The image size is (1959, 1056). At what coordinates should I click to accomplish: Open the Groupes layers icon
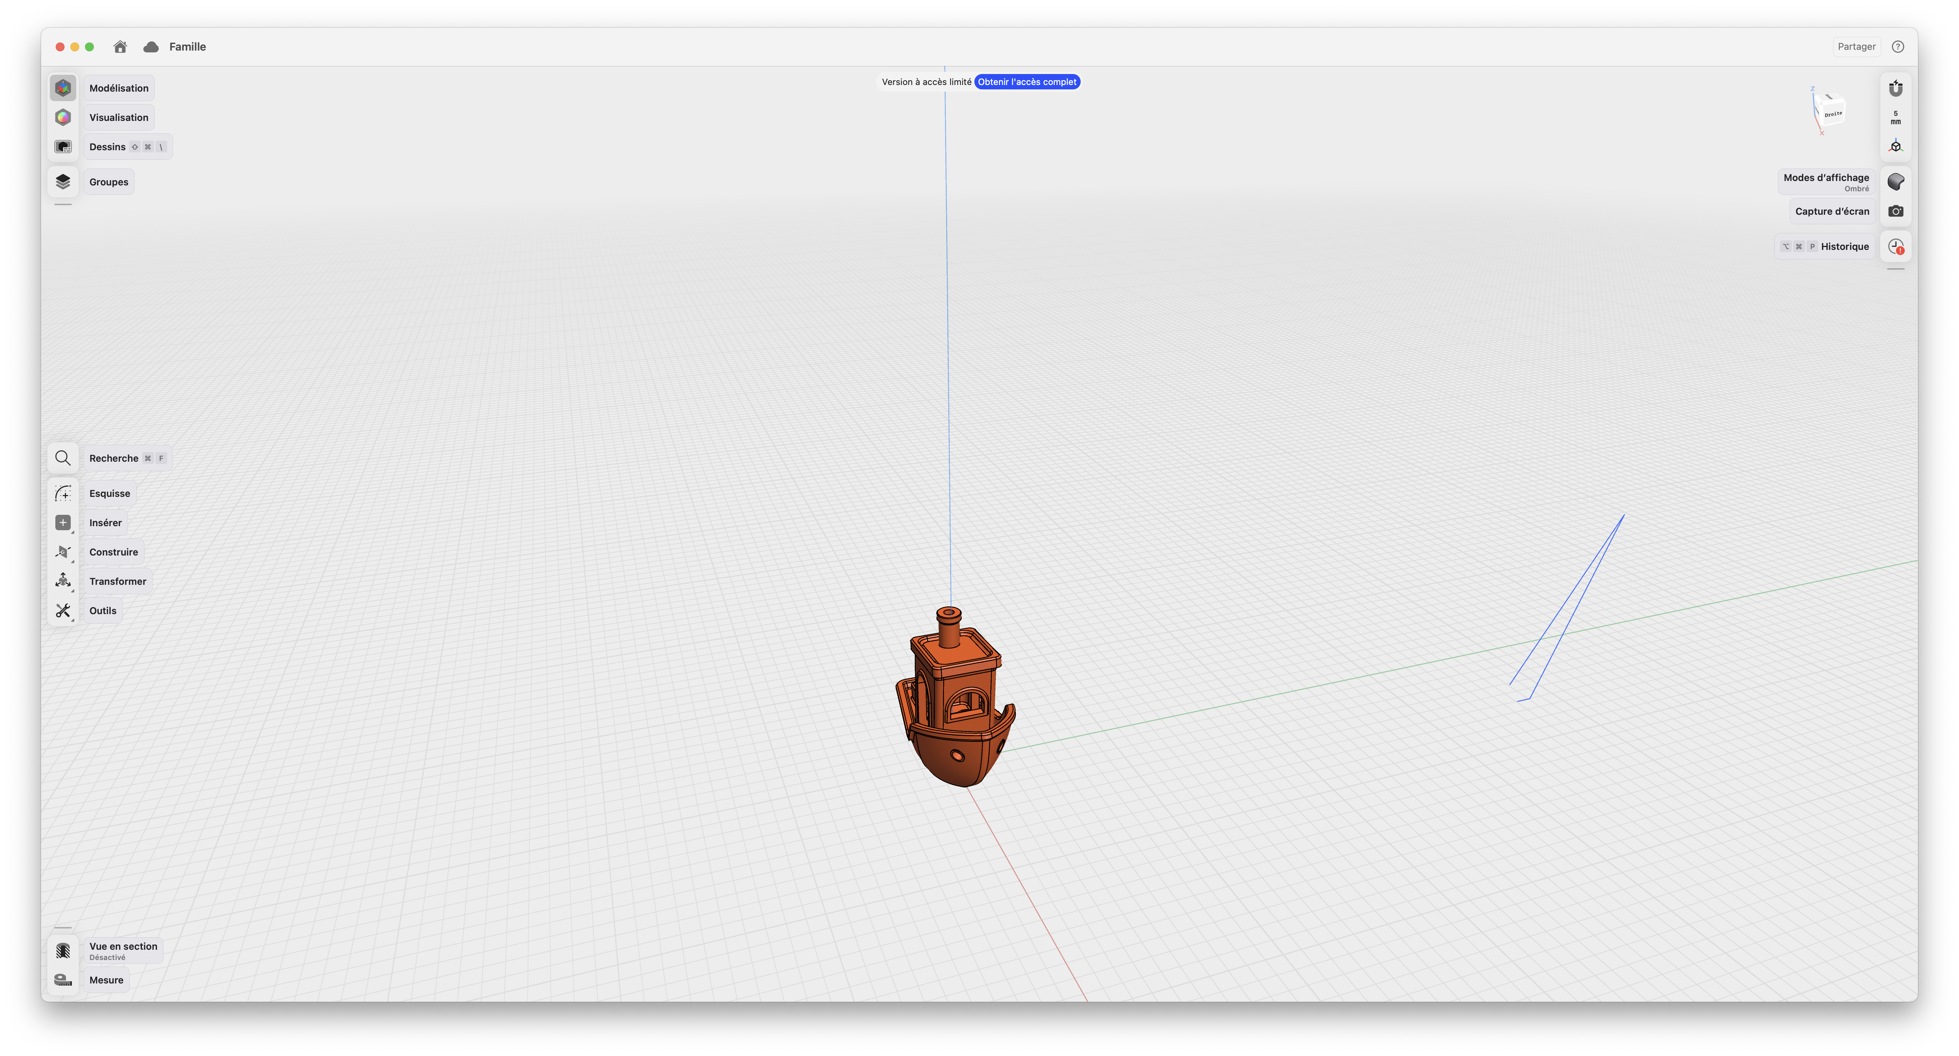pos(63,182)
